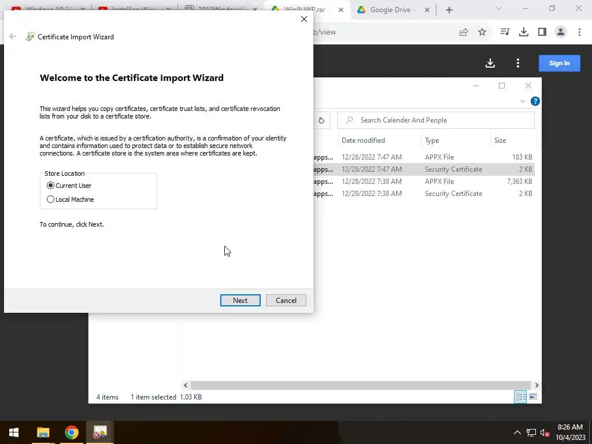
Task: Download the file from Drive viewer
Action: [x=490, y=63]
